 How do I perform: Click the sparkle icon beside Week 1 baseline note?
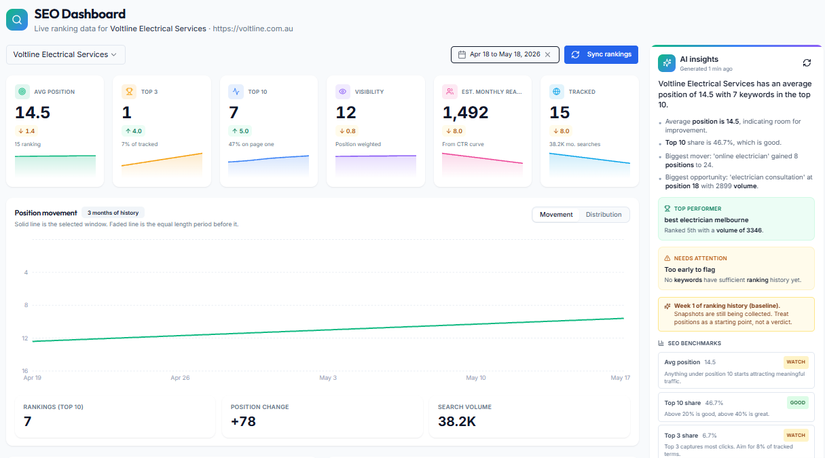[x=667, y=306]
